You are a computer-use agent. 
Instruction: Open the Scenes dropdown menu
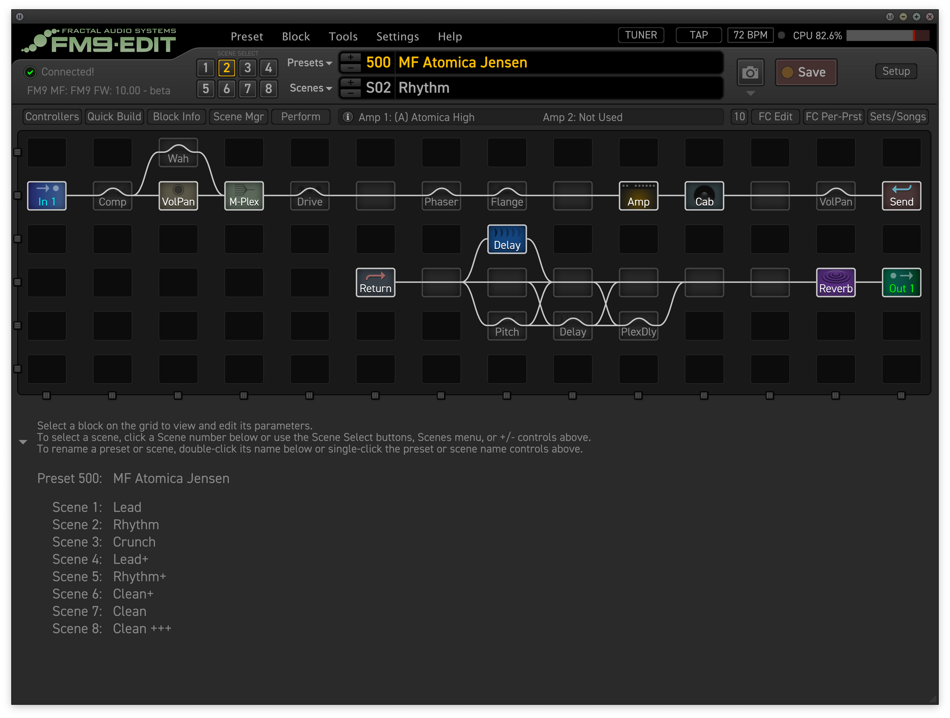point(310,88)
